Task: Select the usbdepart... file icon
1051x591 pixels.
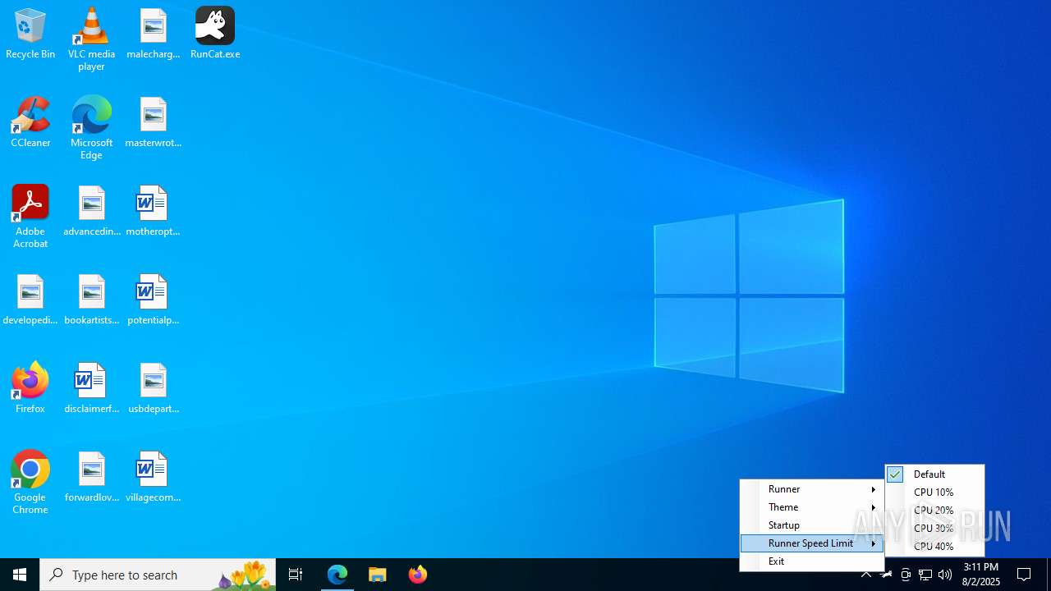Action: pos(153,388)
